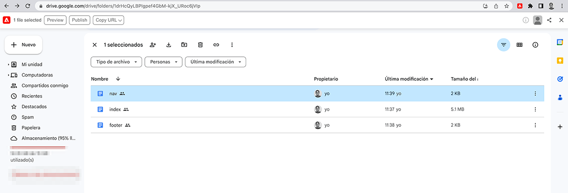Click the sidekick share icon

(549, 20)
